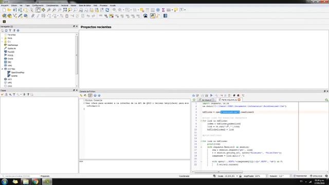Open the Escala scale dropdown in status bar
Image resolution: width=329 pixels, height=185 pixels.
coord(237,176)
